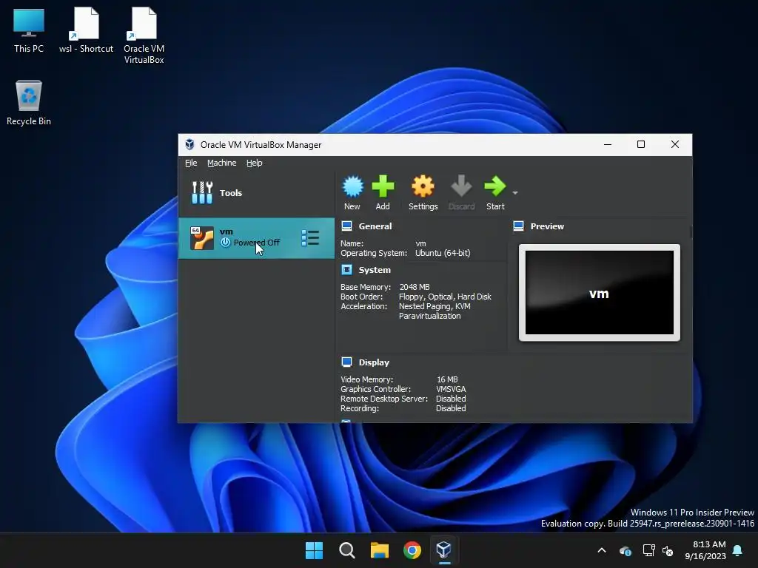The image size is (758, 568).
Task: Click the Remote Desktop Server 'Disabled' value
Action: point(451,399)
